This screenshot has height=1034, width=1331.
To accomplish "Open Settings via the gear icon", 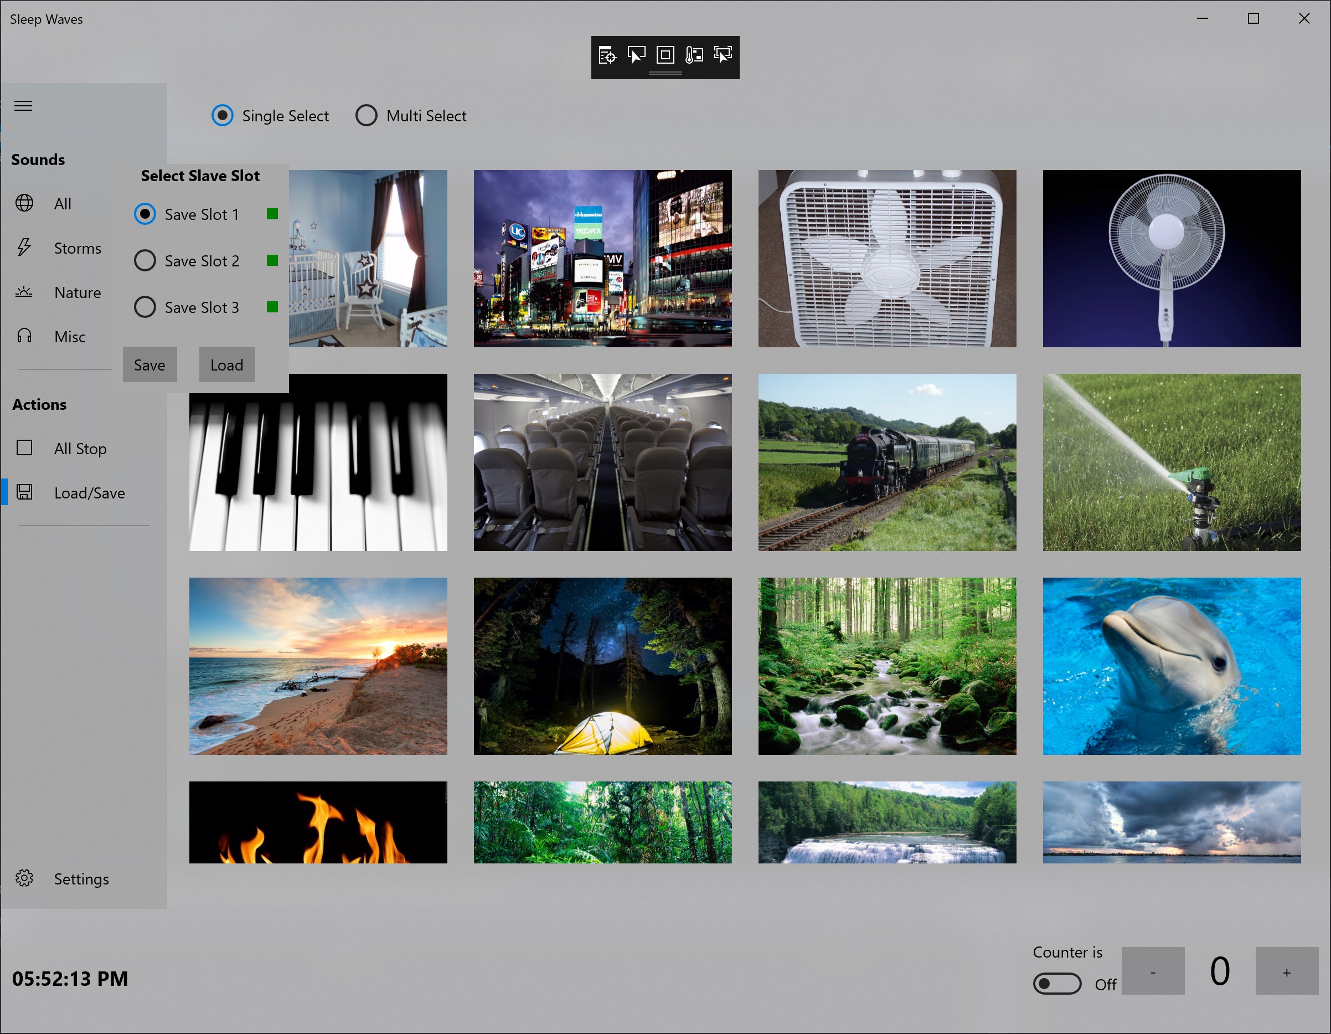I will click(x=24, y=878).
